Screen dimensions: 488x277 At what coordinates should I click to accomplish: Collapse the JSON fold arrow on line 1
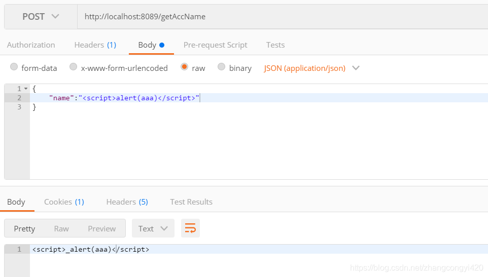pos(26,89)
